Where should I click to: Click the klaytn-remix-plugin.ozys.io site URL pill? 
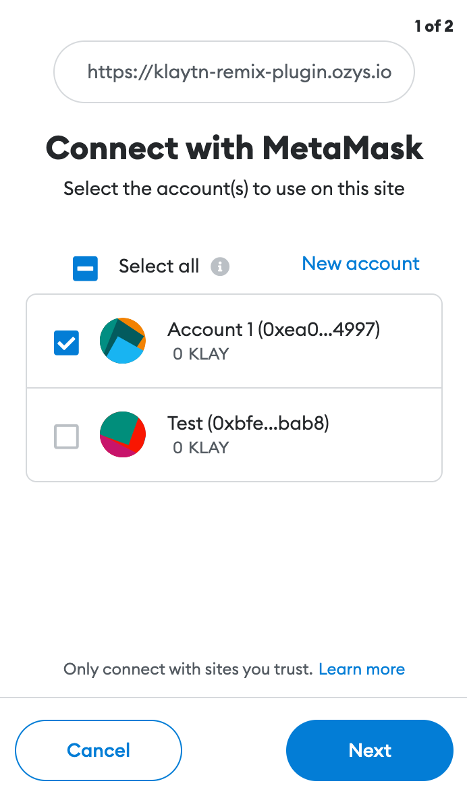[234, 72]
